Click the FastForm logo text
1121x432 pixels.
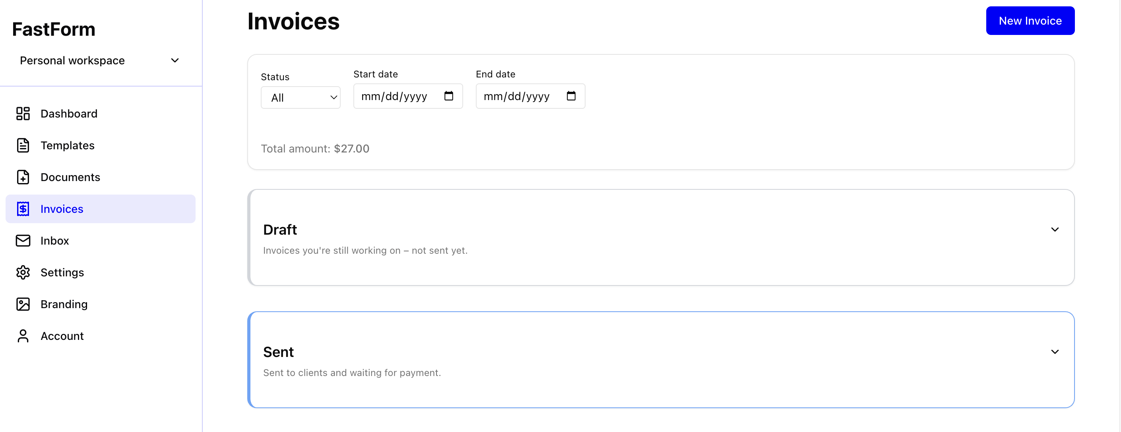pos(54,29)
